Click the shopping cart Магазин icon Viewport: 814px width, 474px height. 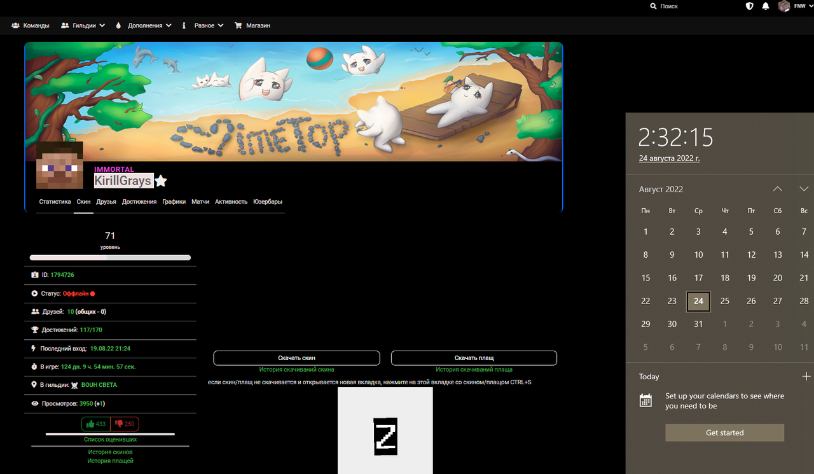pyautogui.click(x=238, y=25)
